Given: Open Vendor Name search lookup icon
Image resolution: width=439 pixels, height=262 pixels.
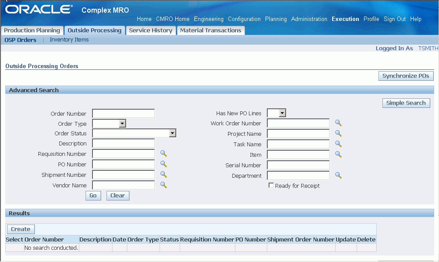Looking at the screenshot, I should tap(163, 185).
